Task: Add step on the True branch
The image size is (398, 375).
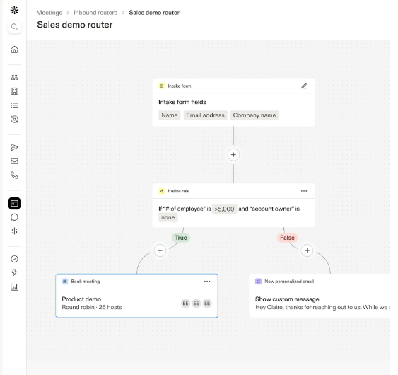Action: pos(160,250)
